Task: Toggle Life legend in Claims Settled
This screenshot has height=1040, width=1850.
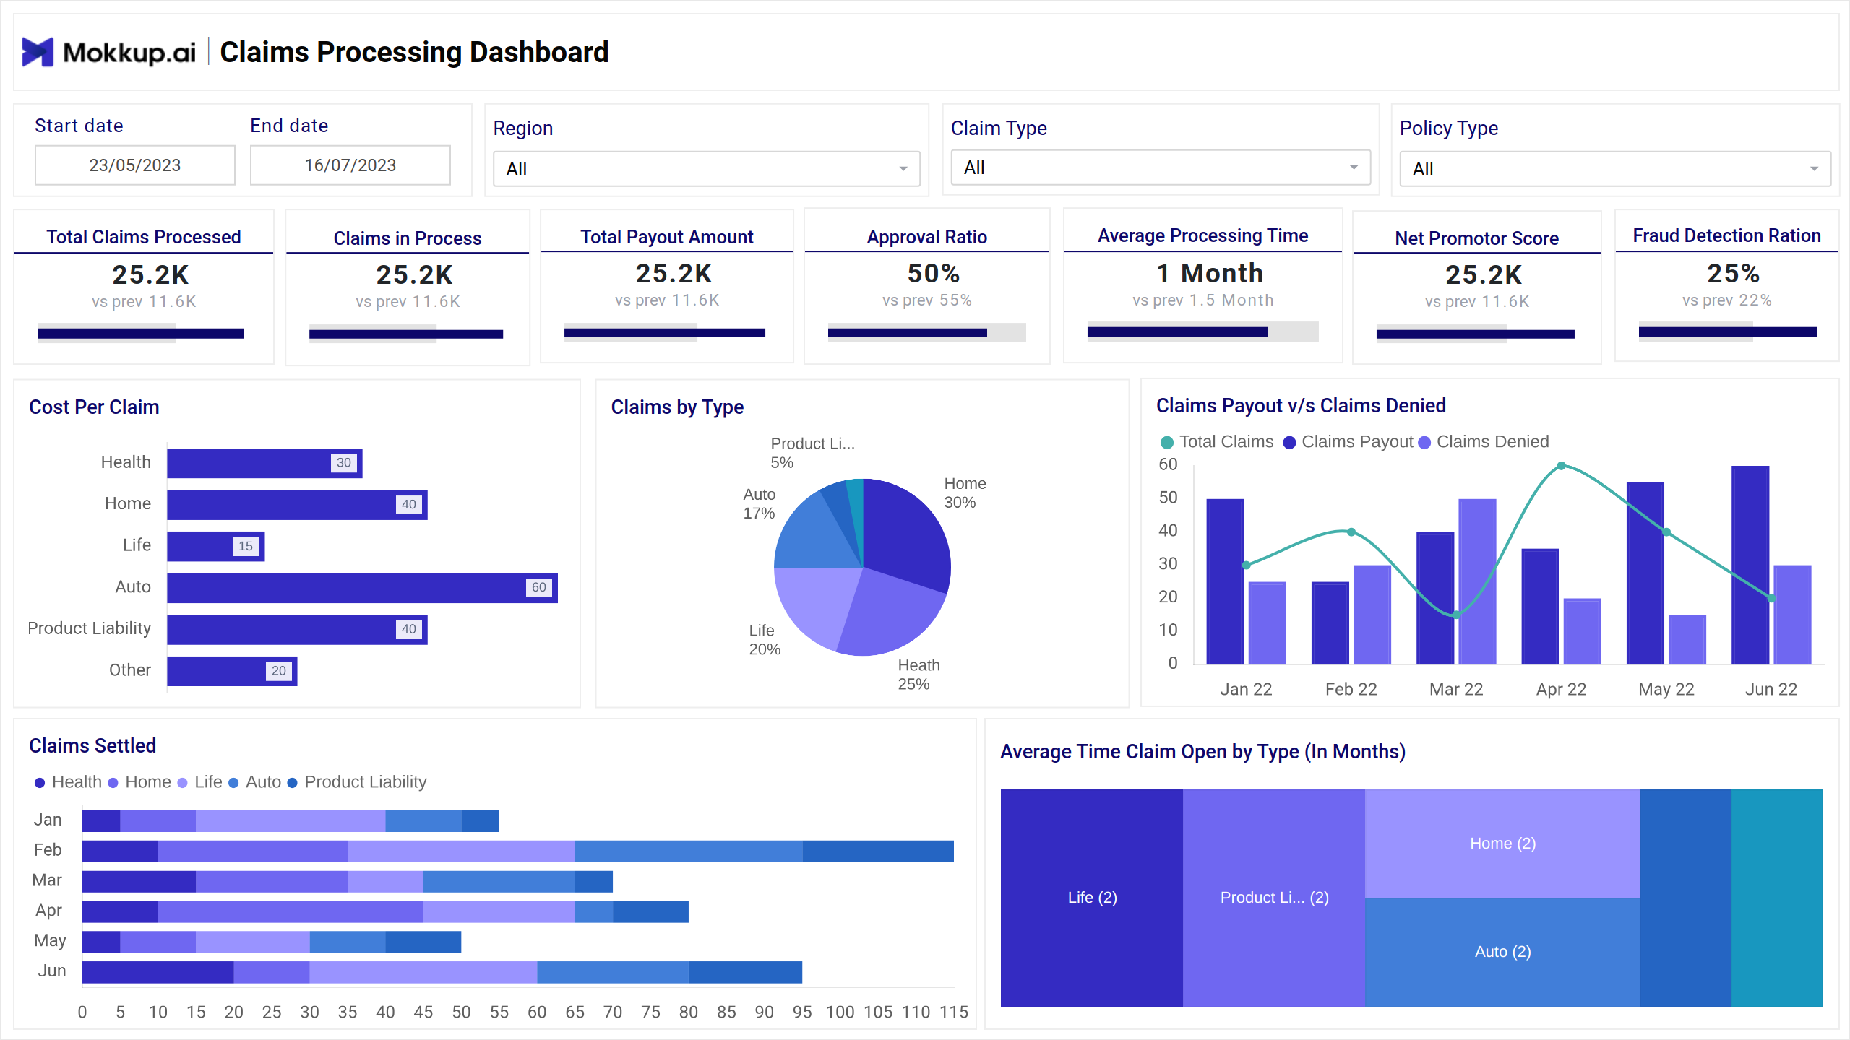Action: click(182, 783)
